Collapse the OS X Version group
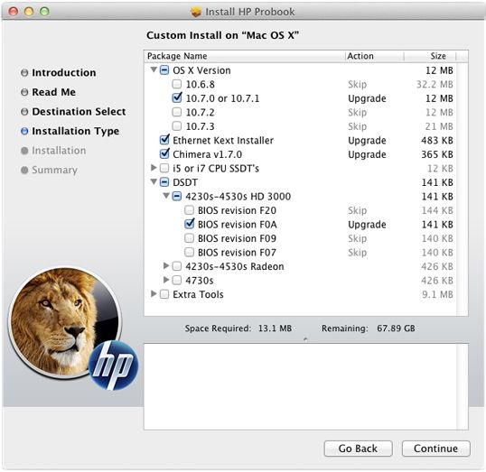Viewport: 486px width, 472px height. (154, 69)
